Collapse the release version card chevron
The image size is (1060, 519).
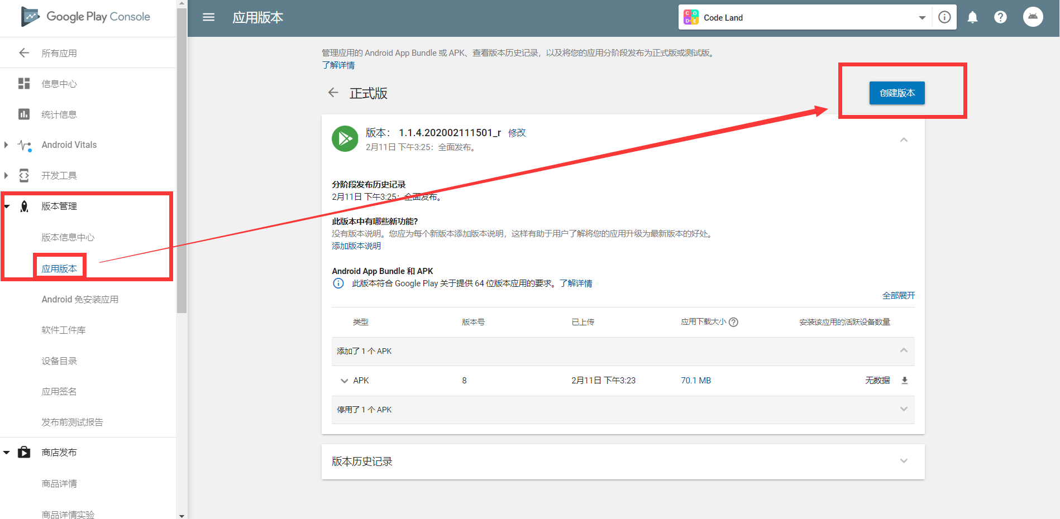tap(904, 140)
